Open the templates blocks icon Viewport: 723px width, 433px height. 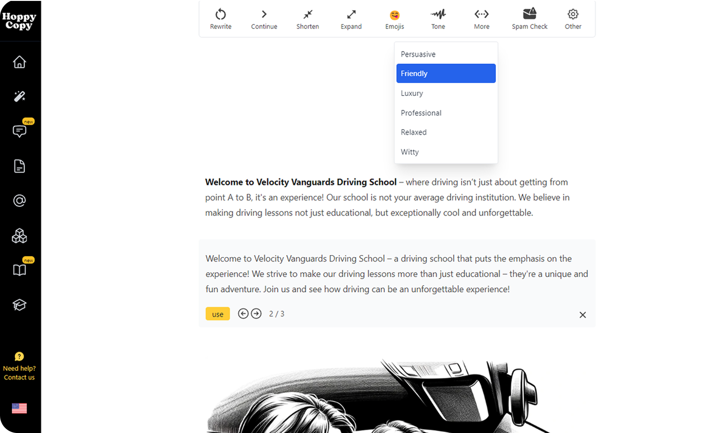point(19,236)
